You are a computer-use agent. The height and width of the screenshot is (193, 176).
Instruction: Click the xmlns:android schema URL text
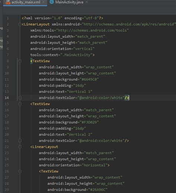[x=129, y=24]
